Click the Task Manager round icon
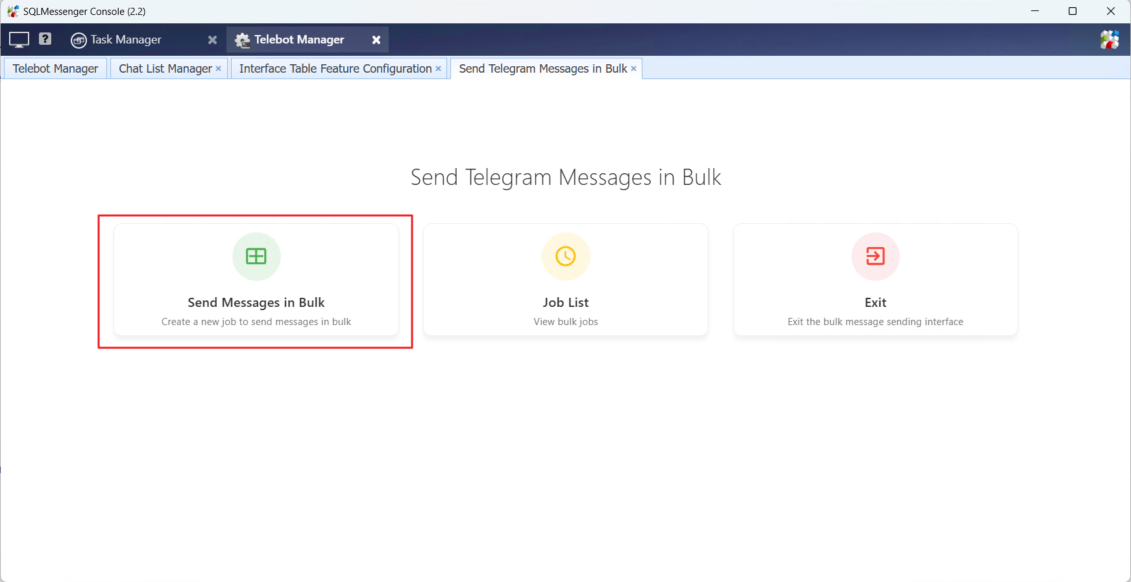Screen dimensions: 1131x582 (x=79, y=40)
